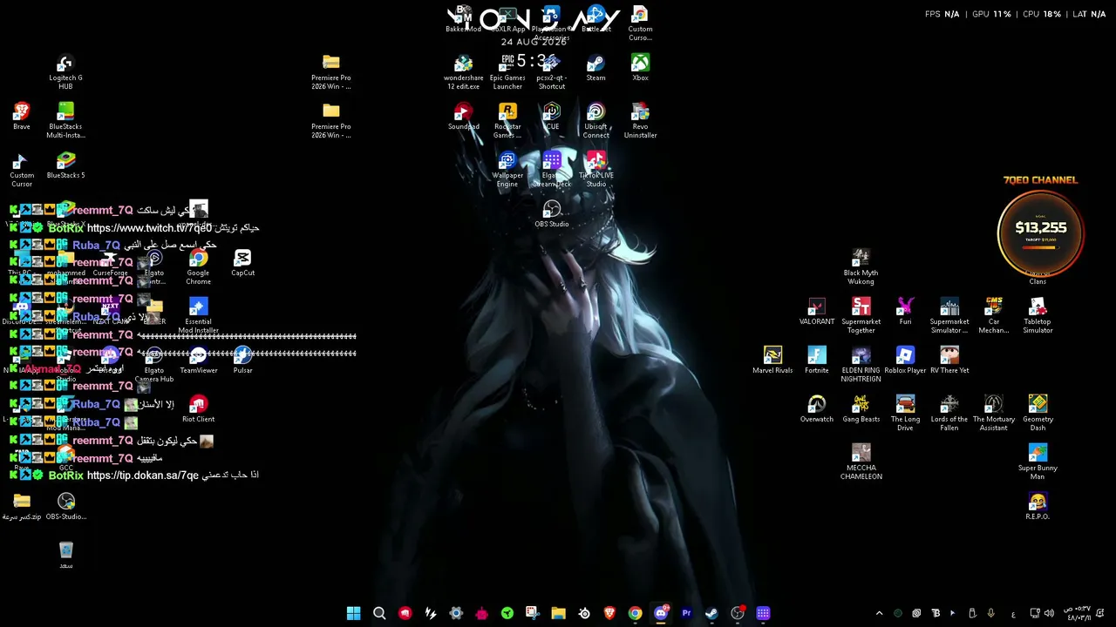The width and height of the screenshot is (1116, 627).
Task: Open the Gang Beasts game shortcut
Action: pos(861,409)
